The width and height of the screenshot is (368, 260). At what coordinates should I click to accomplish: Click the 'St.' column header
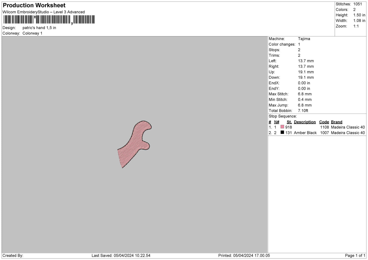289,122
